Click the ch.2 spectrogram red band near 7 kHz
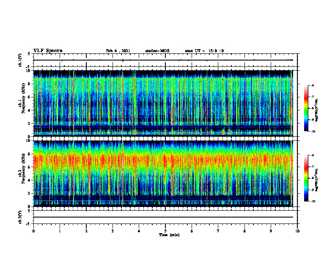335x259 pixels. pos(163,160)
